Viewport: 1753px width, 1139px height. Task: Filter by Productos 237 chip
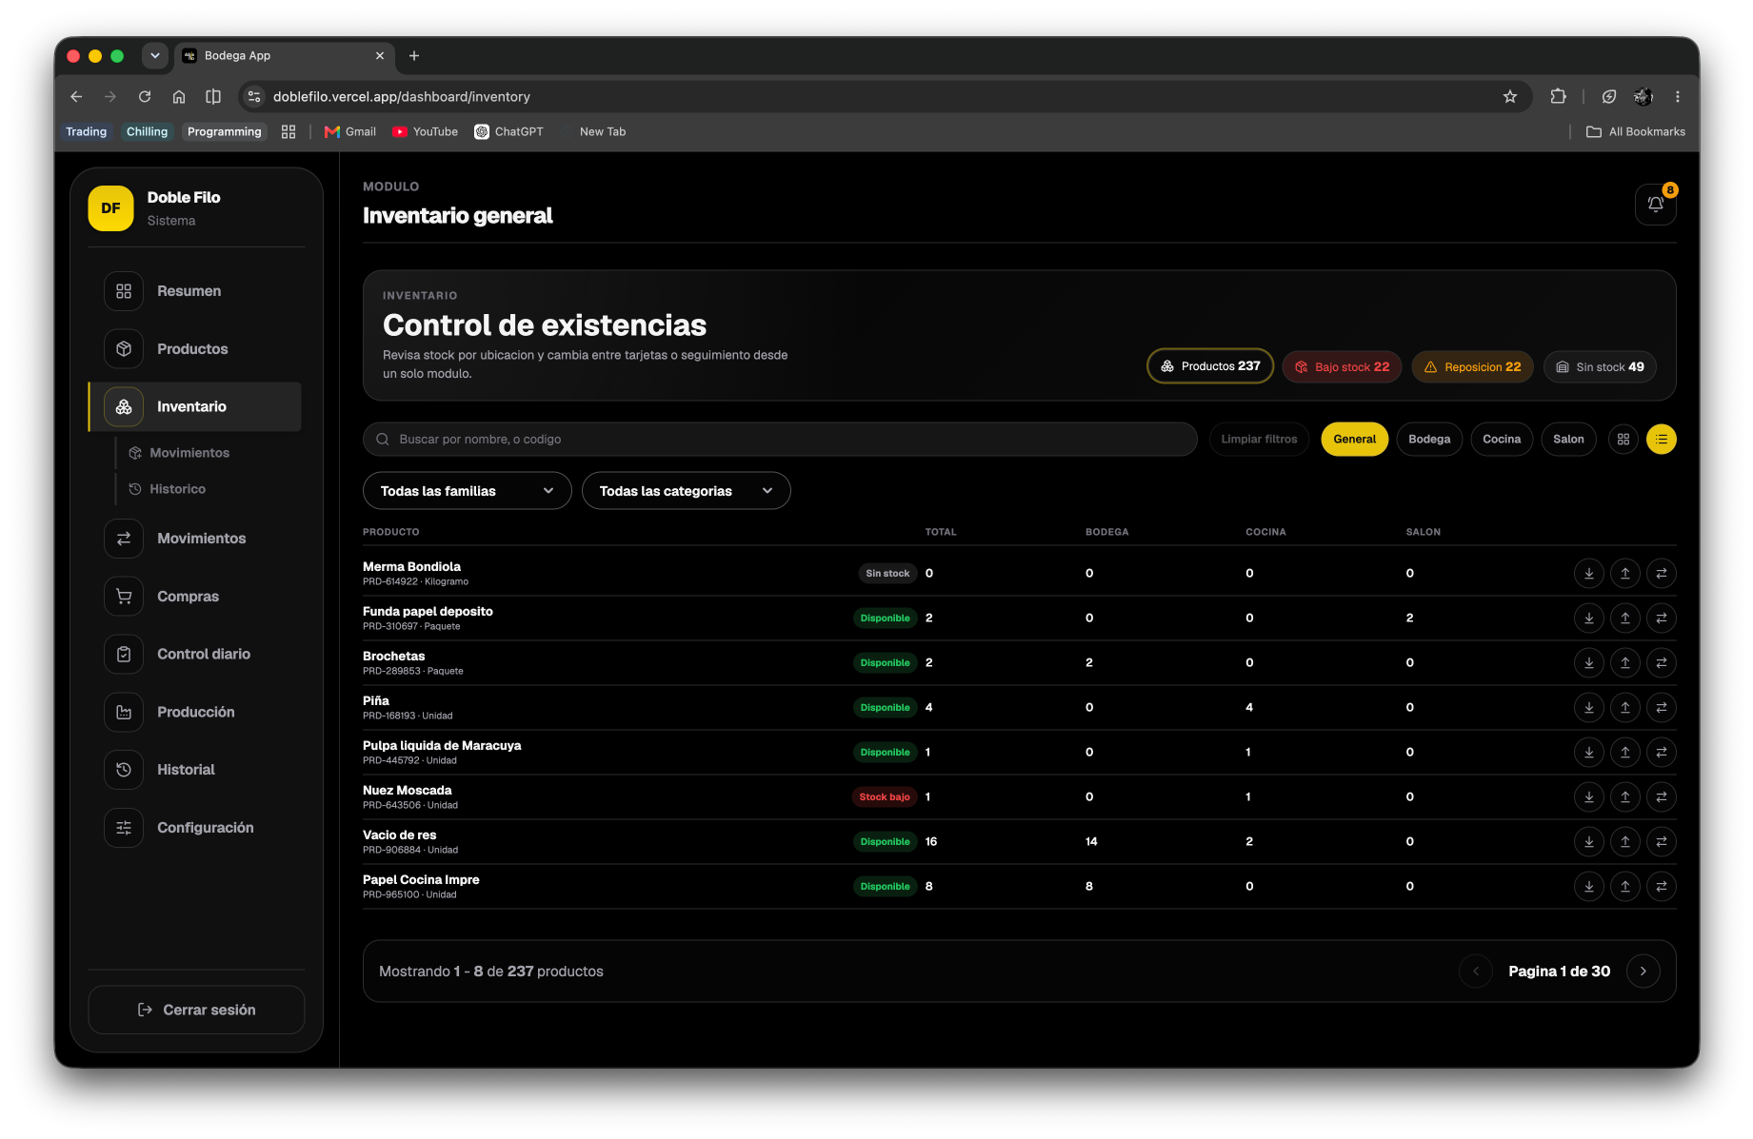click(1210, 366)
